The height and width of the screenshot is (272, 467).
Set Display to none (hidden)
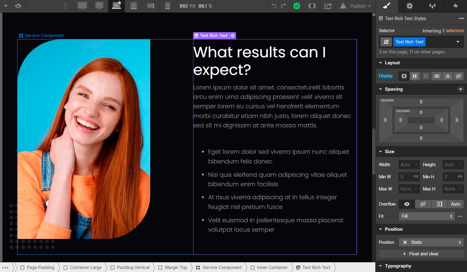tap(458, 76)
